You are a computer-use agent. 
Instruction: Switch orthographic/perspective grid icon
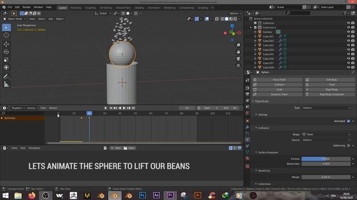[238, 66]
